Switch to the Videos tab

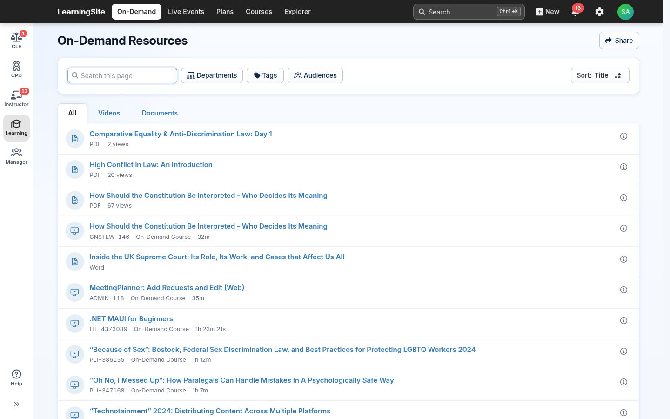click(109, 113)
